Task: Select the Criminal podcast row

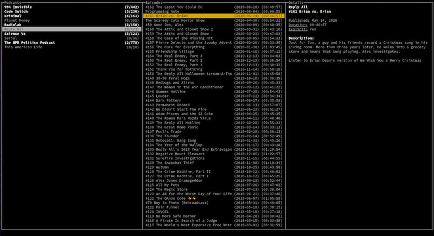Action: 72,16
